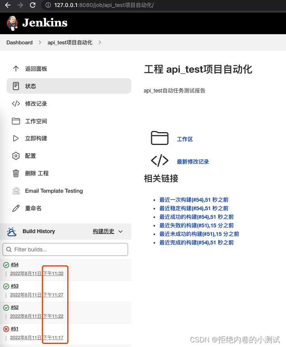
Task: Click the green success icon for build #52
Action: pos(6,308)
